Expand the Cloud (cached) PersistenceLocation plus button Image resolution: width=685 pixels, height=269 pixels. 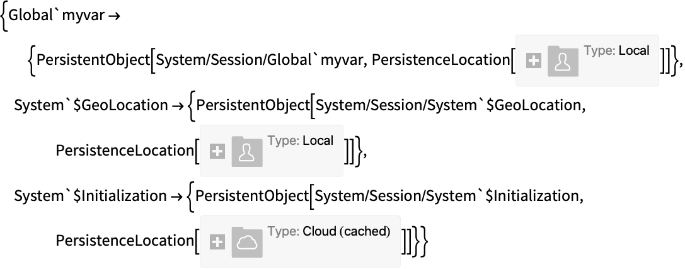[217, 242]
